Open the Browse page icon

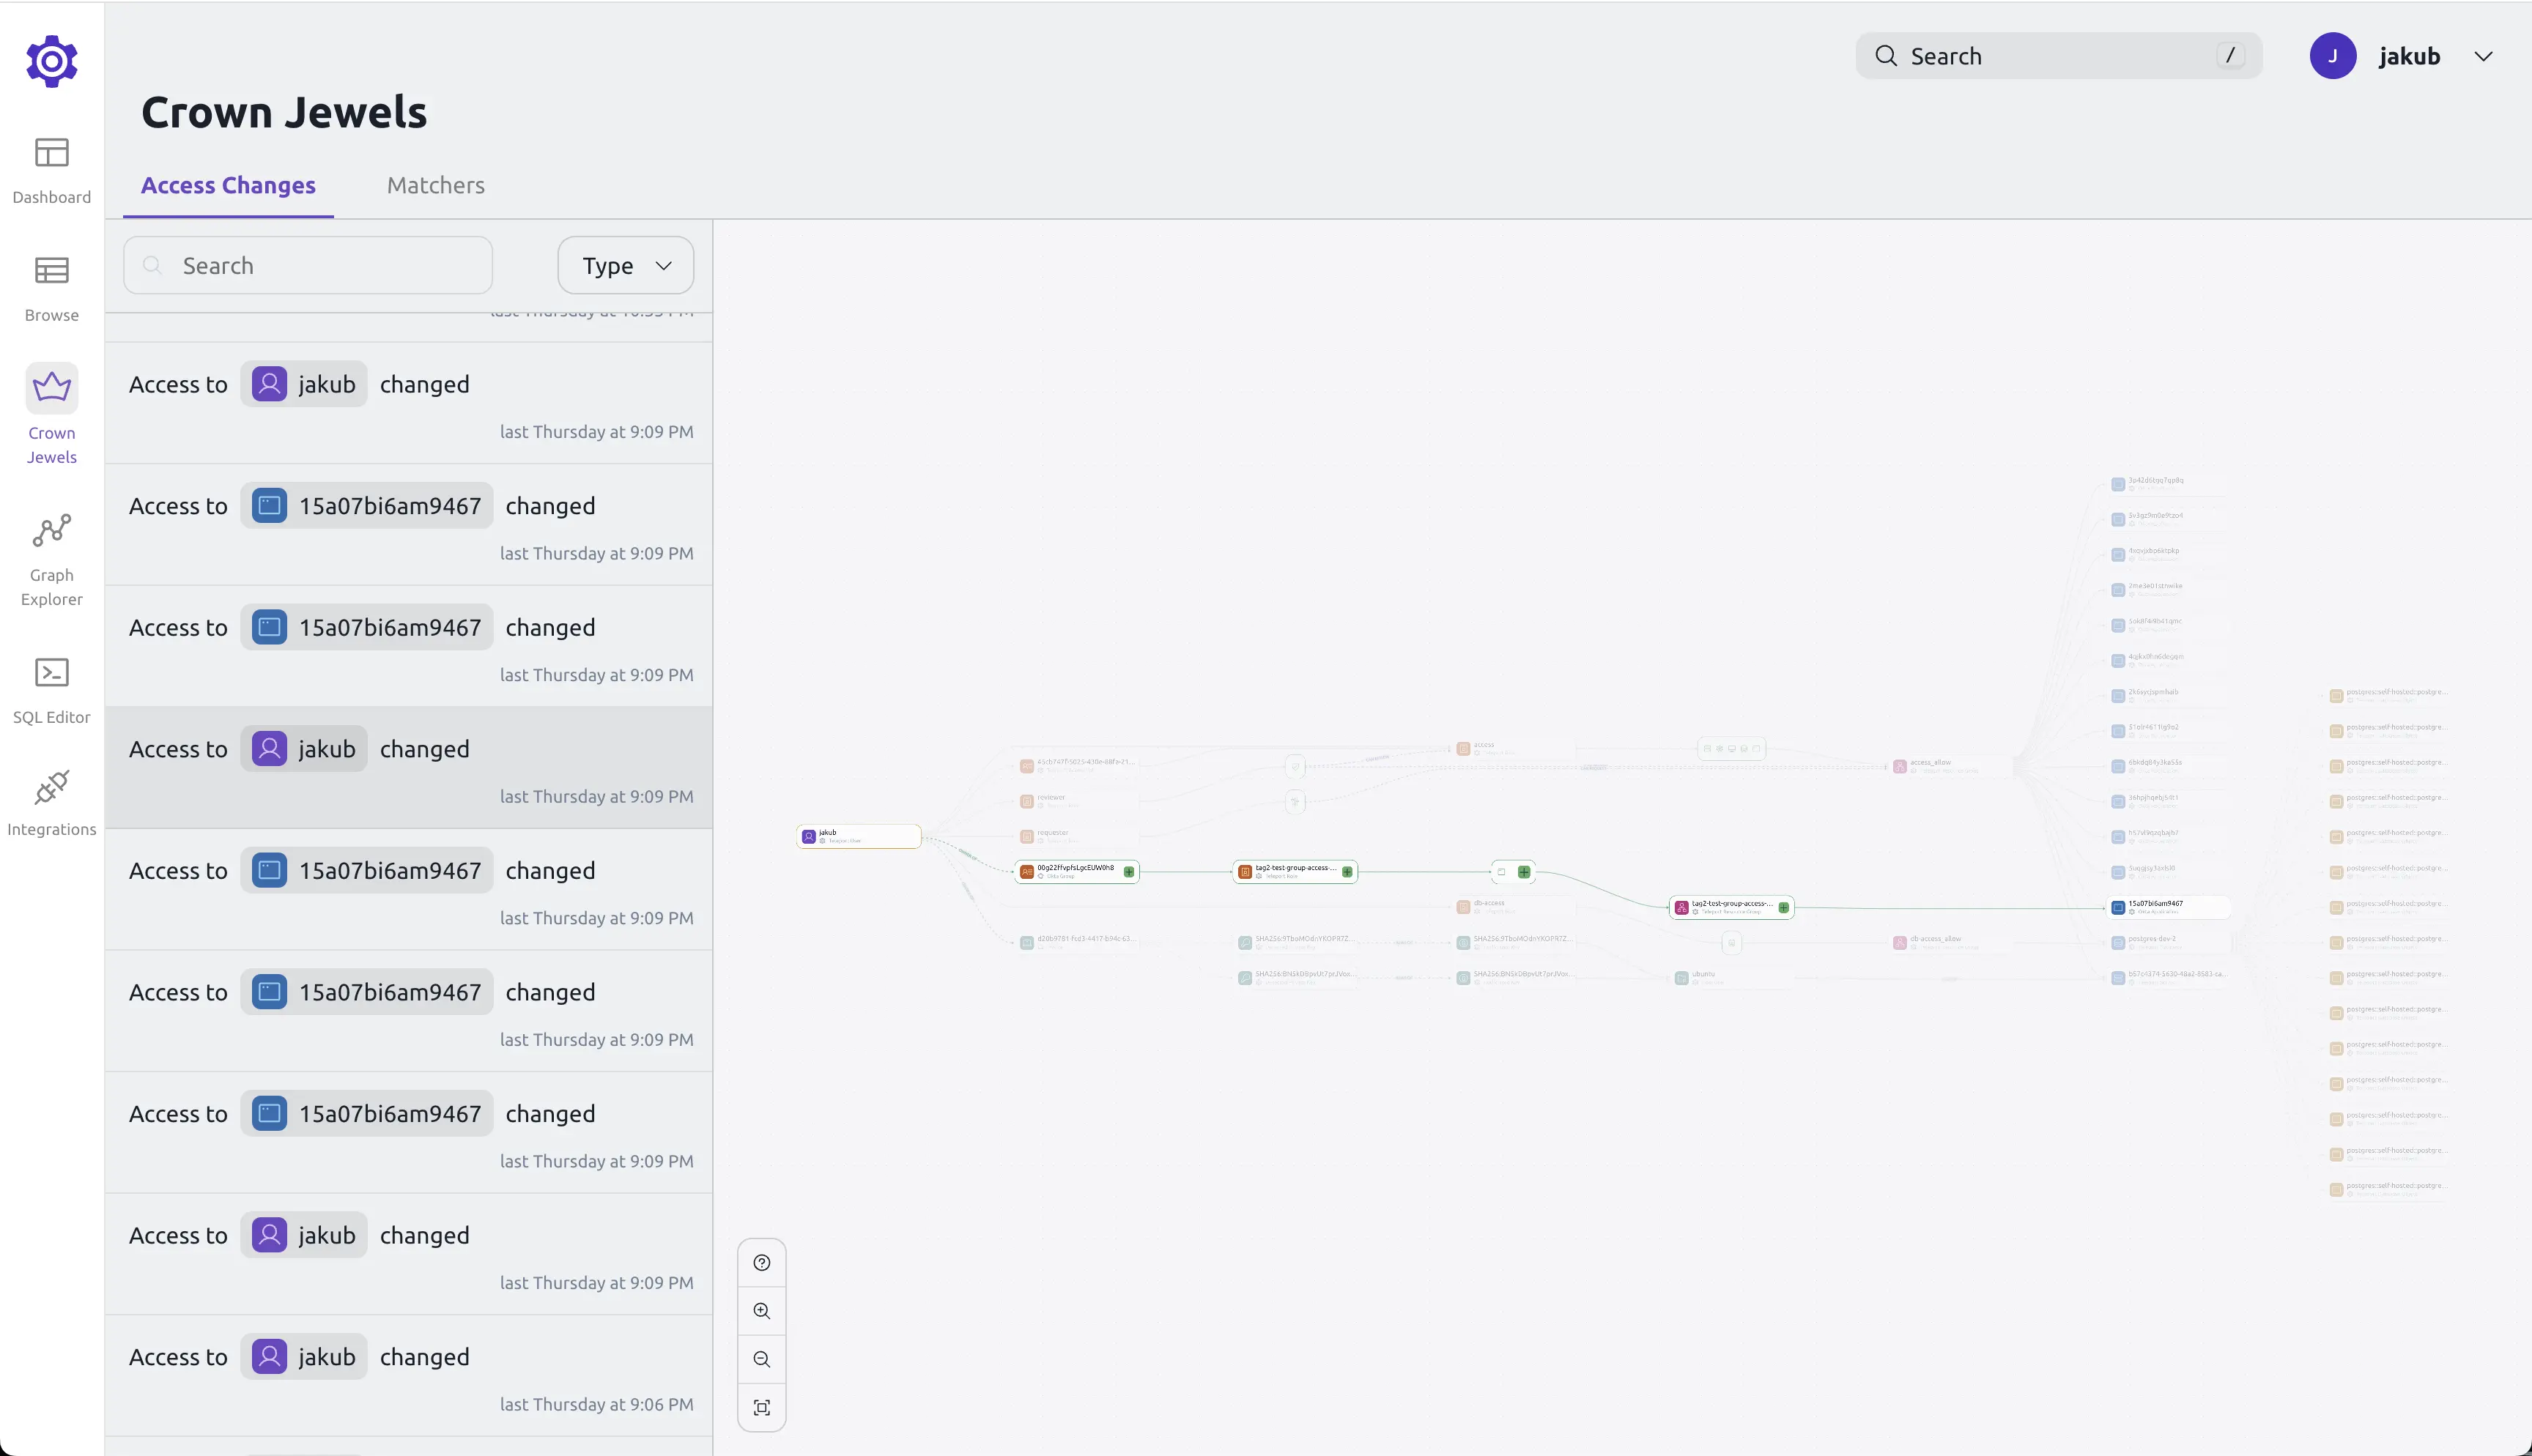[51, 271]
